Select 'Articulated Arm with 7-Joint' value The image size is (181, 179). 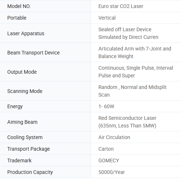130,49
